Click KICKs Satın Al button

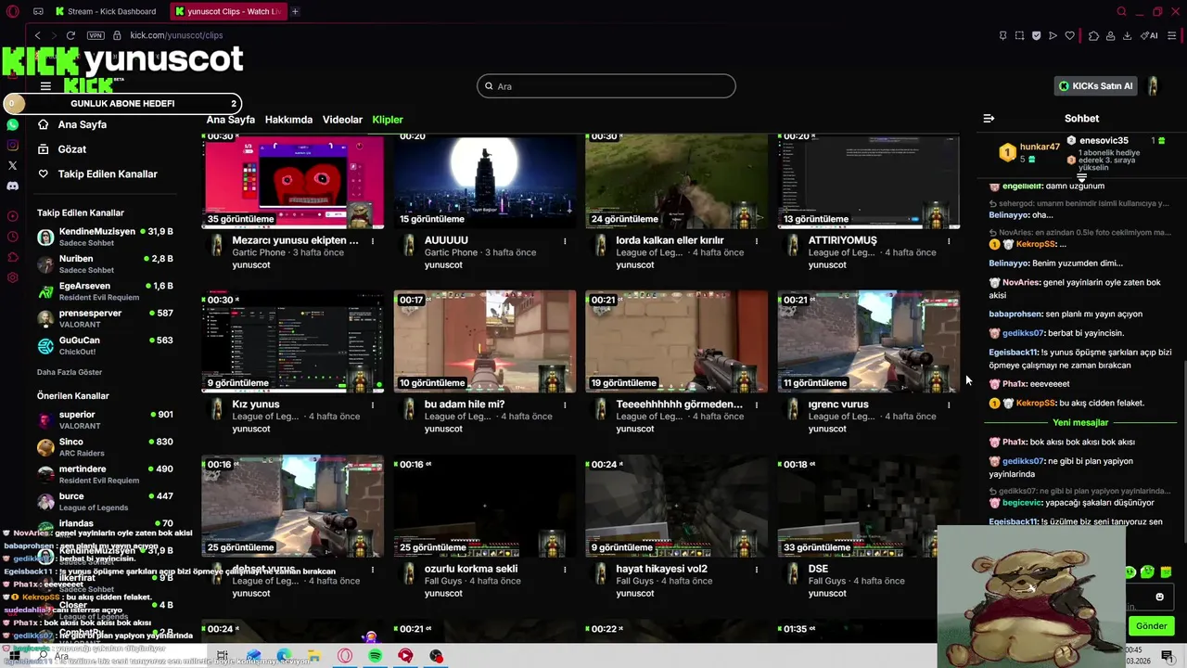click(1097, 86)
